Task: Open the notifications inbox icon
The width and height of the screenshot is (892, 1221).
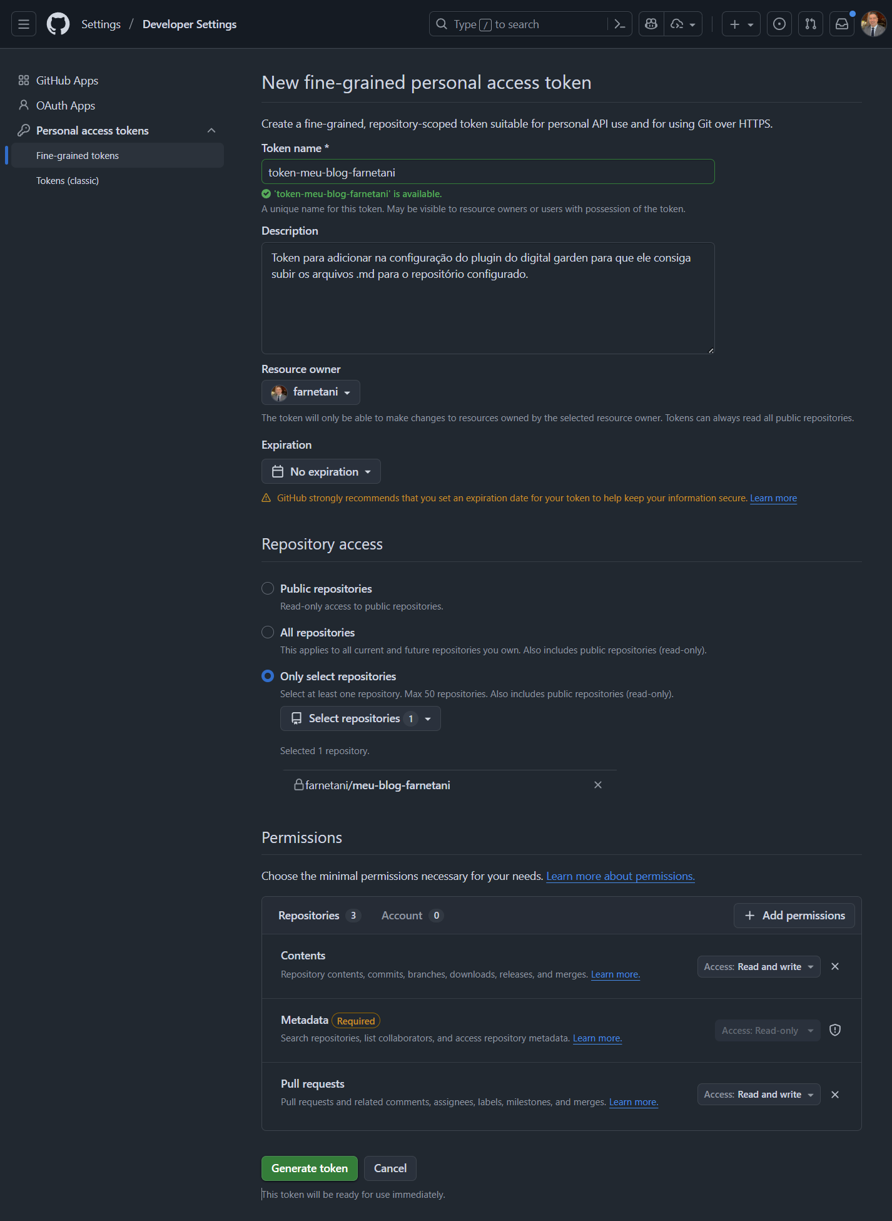Action: [x=842, y=24]
